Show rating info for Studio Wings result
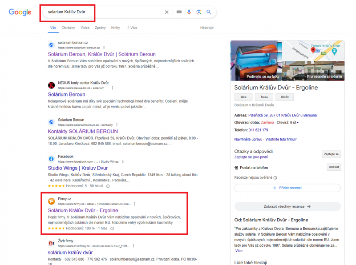The image size is (356, 265). 108,186
